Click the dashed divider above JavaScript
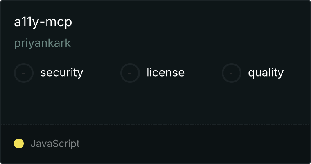Image resolution: width=311 pixels, height=164 pixels. click(x=155, y=124)
